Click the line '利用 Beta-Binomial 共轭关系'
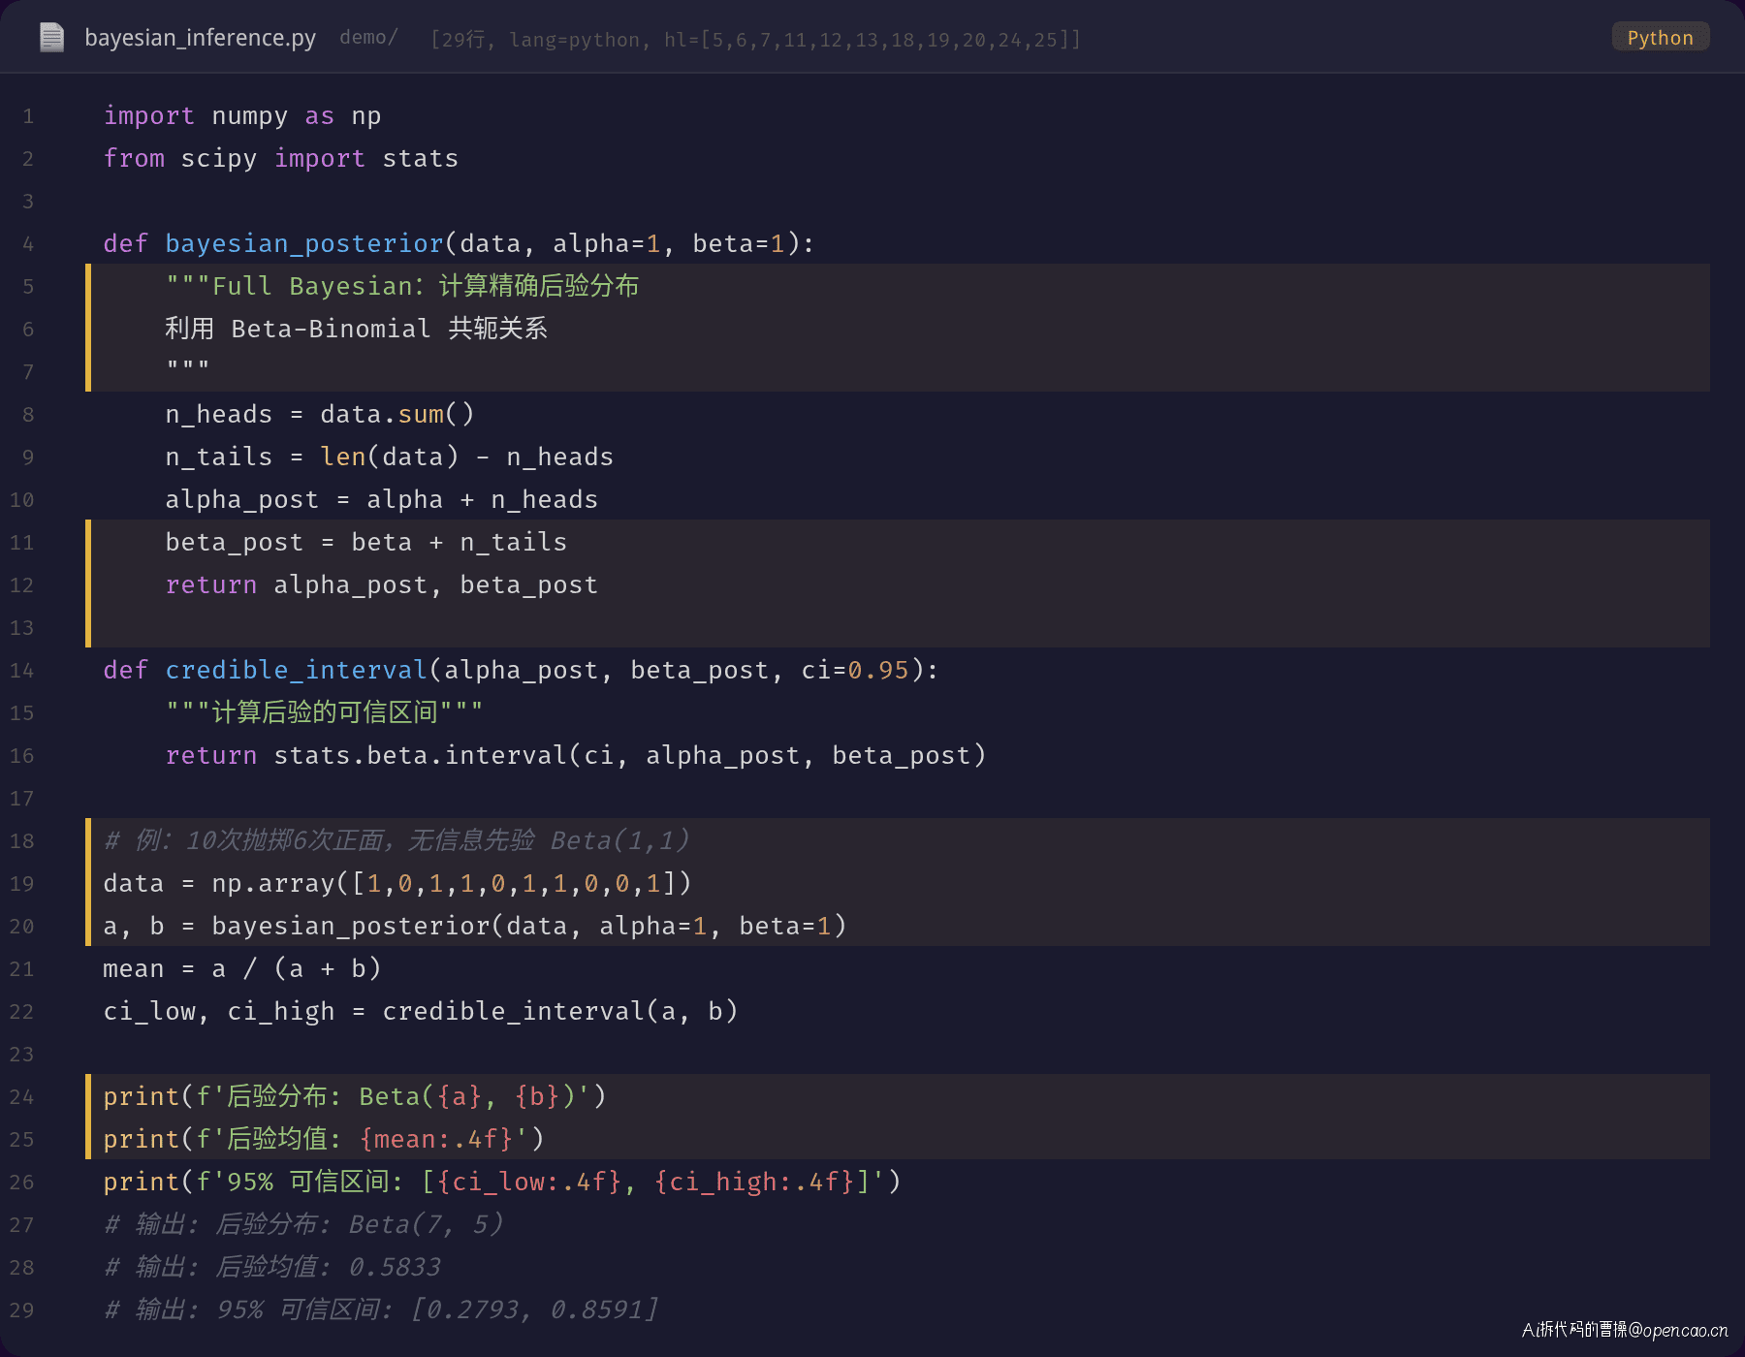The image size is (1745, 1357). pyautogui.click(x=356, y=330)
